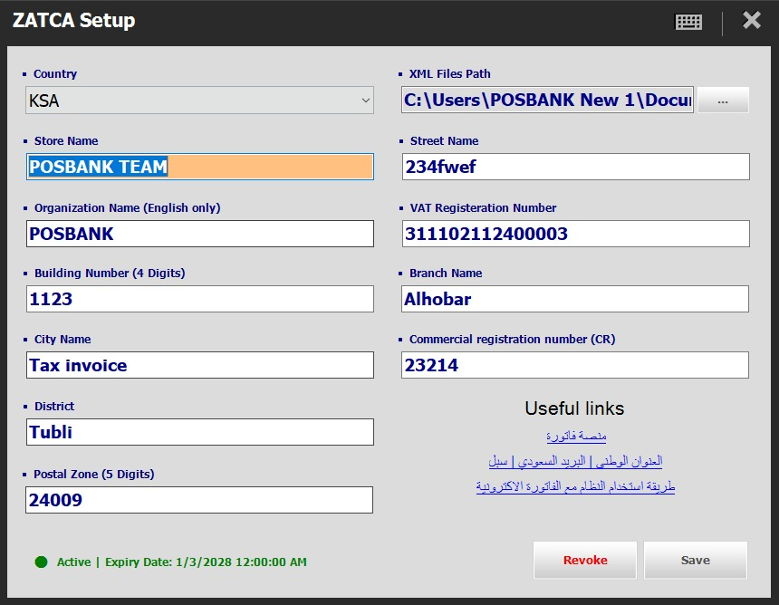This screenshot has width=779, height=605.
Task: Expand the Country dropdown showing KSA
Action: (366, 100)
